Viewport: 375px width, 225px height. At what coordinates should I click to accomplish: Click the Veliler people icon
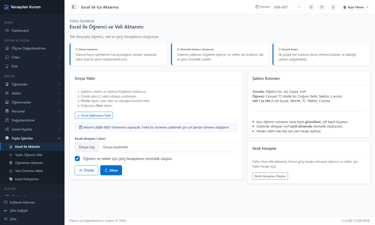pyautogui.click(x=7, y=93)
